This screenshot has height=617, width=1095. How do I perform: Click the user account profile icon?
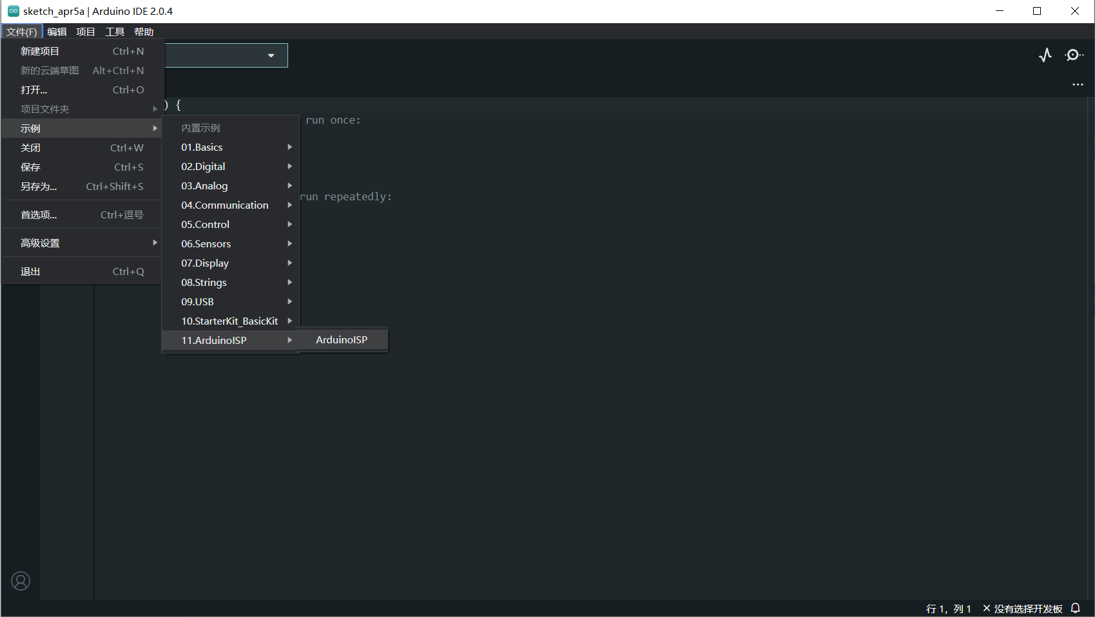tap(21, 581)
